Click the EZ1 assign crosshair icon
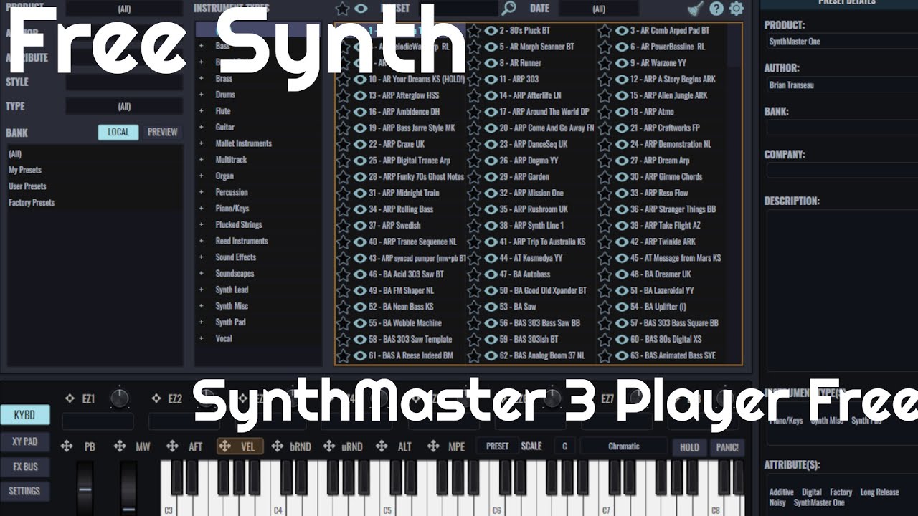The height and width of the screenshot is (516, 918). coord(70,398)
